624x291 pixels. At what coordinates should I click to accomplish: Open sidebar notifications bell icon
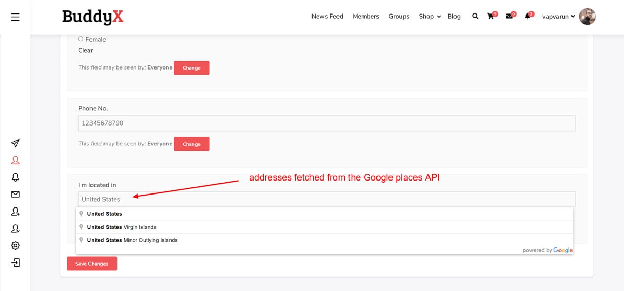[x=15, y=177]
